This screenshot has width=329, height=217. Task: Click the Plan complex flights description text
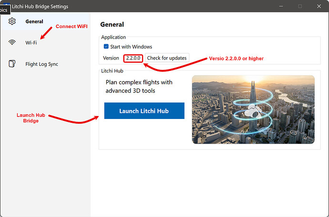139,86
